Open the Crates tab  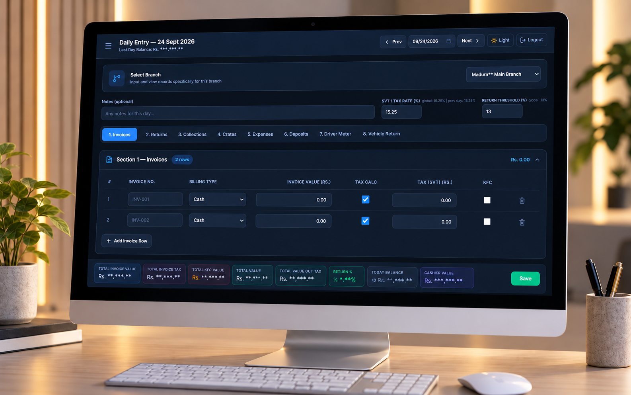(x=227, y=134)
